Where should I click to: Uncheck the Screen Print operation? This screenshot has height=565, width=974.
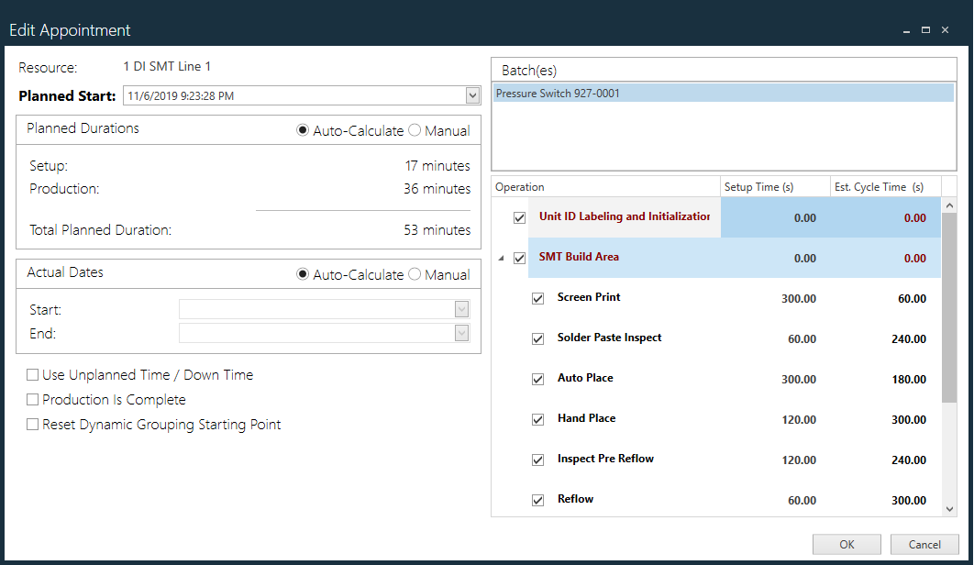tap(537, 298)
